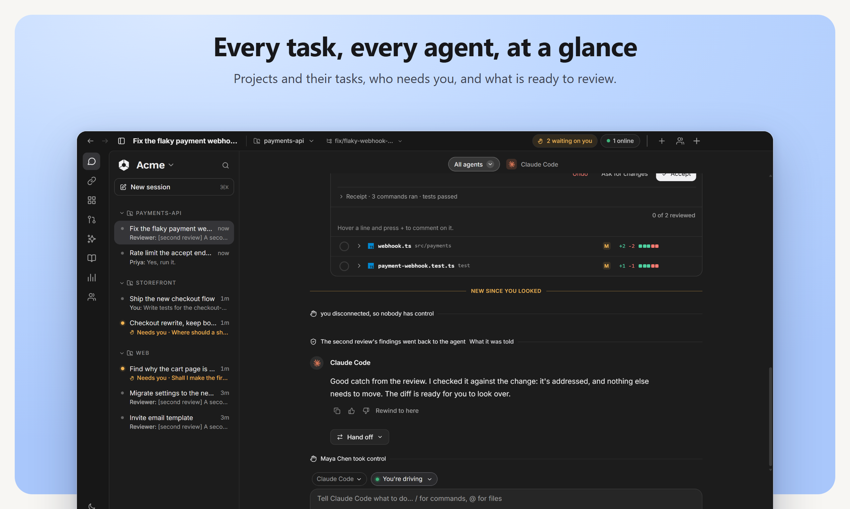This screenshot has height=509, width=850.
Task: Open the All agents filter dropdown
Action: pos(474,164)
